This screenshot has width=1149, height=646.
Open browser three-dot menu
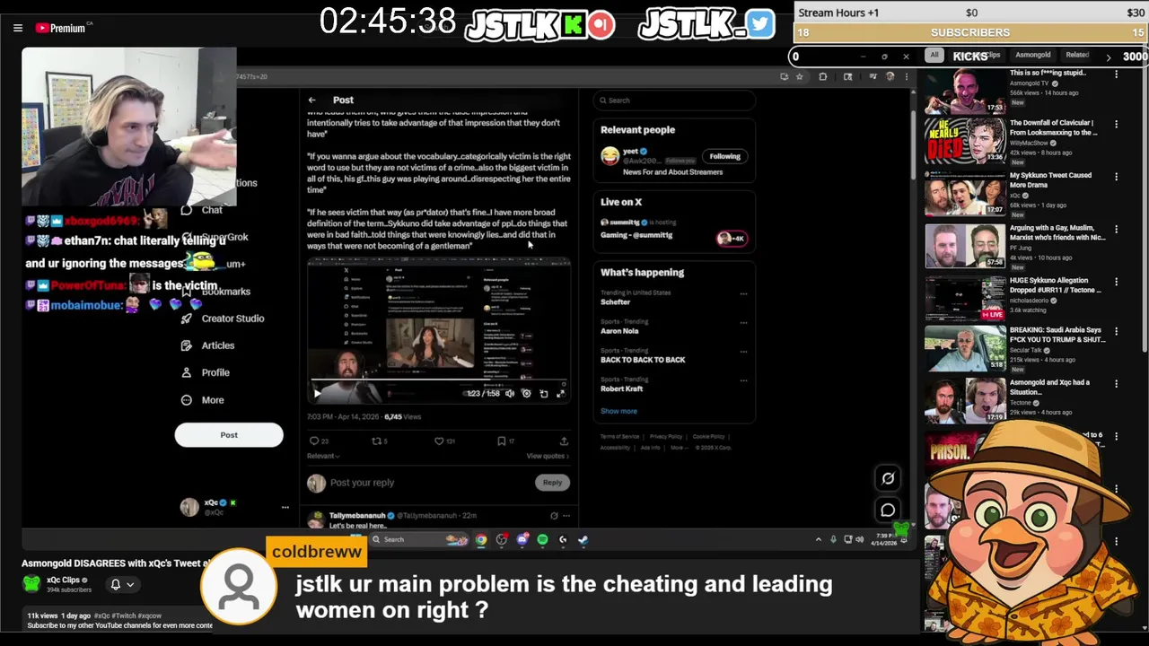point(906,77)
